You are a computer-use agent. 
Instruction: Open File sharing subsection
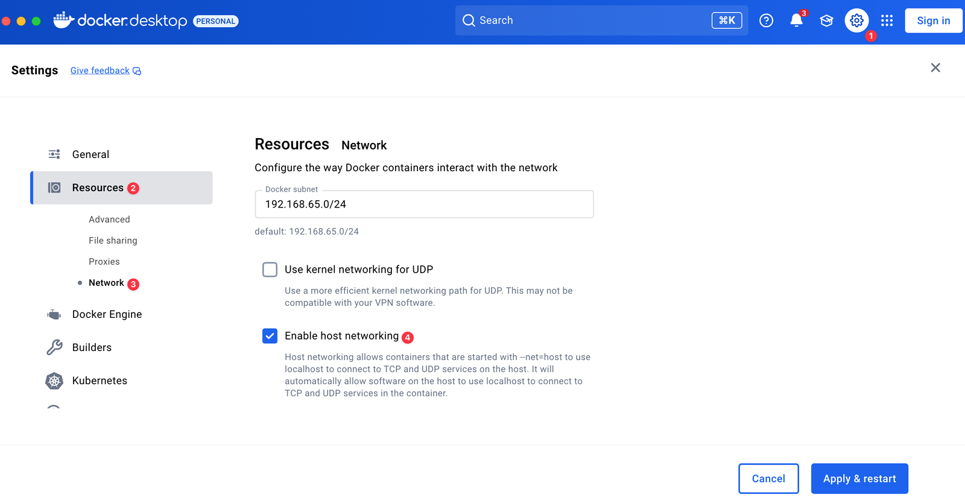click(x=113, y=241)
